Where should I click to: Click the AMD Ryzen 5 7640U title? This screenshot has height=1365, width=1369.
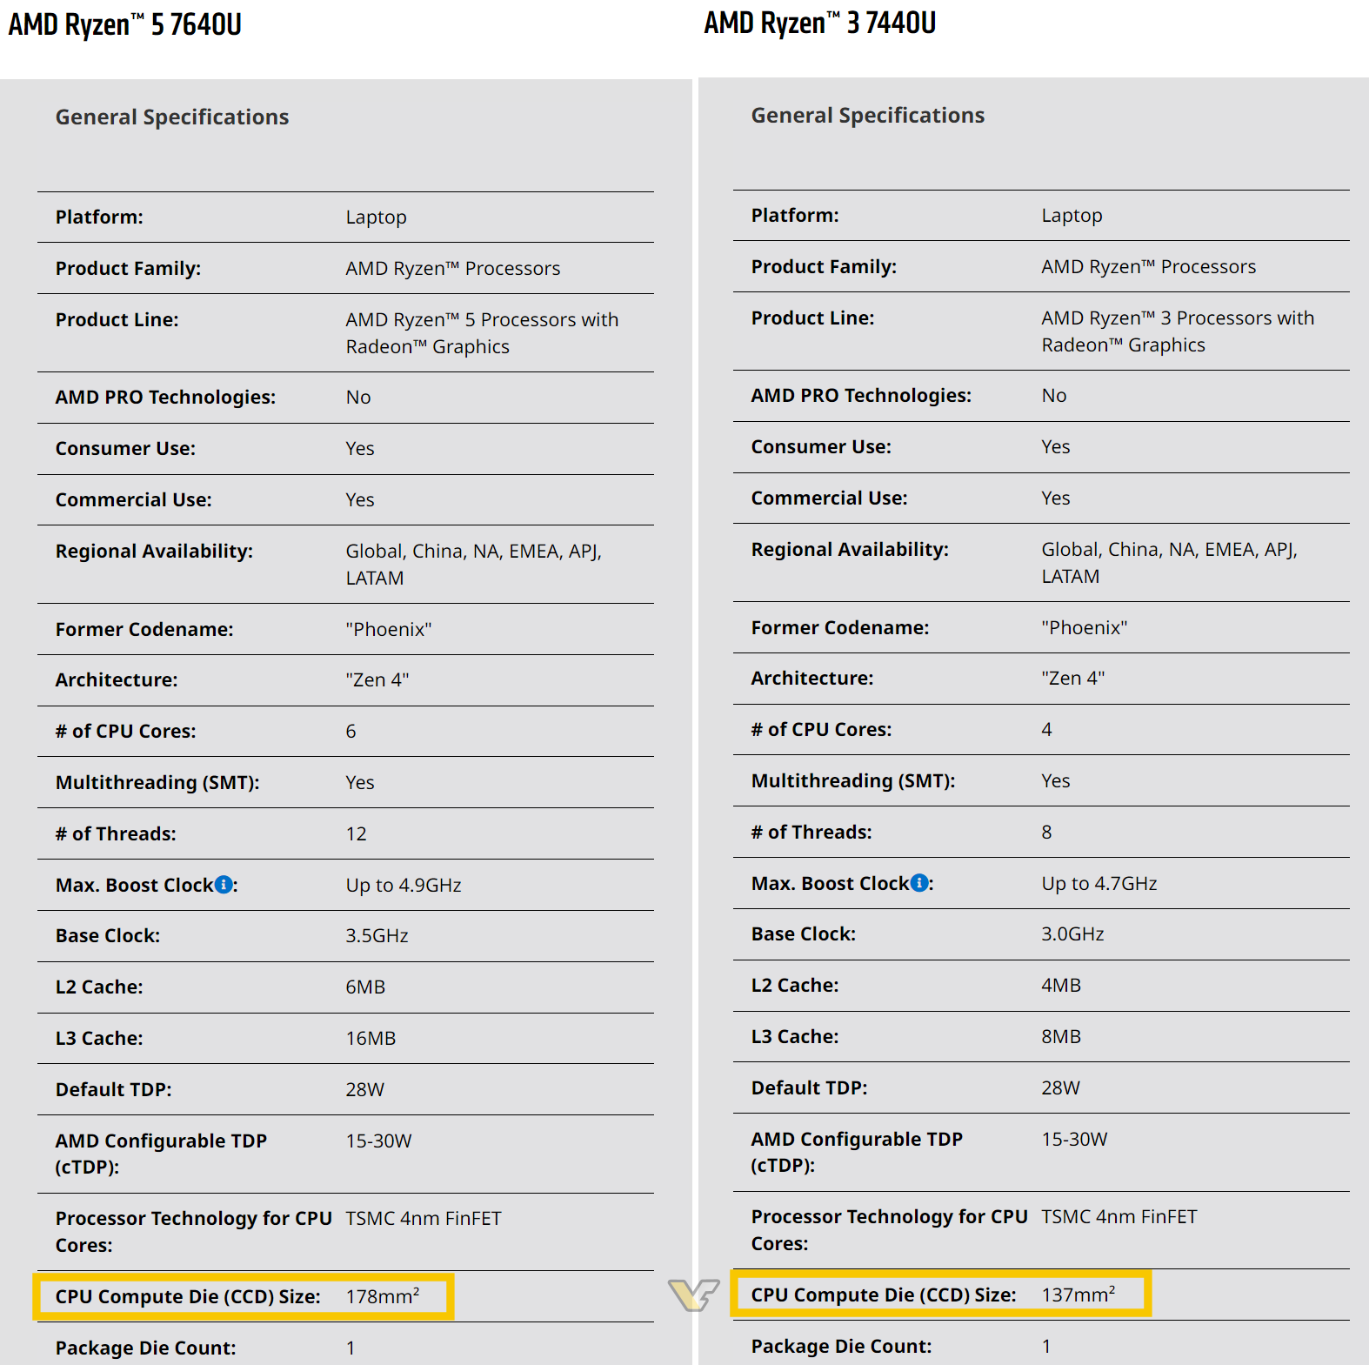click(125, 24)
